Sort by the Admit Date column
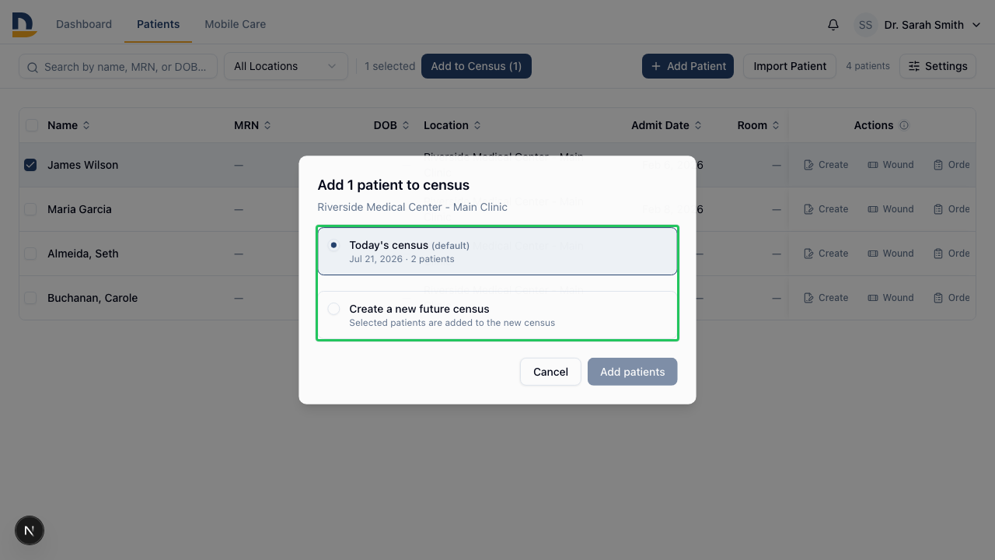 tap(667, 125)
